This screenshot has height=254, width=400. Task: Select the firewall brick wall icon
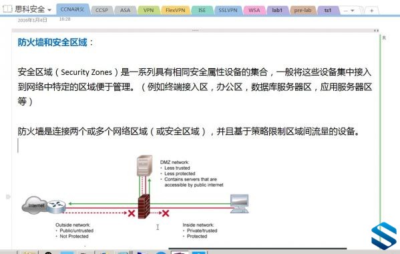(x=144, y=207)
